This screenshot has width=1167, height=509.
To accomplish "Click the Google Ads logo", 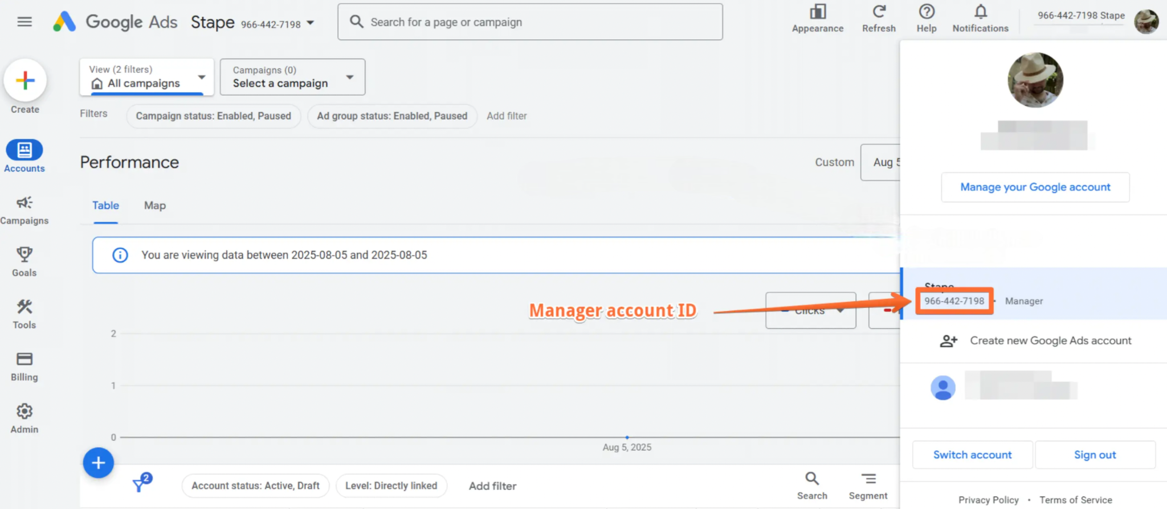I will click(x=116, y=22).
